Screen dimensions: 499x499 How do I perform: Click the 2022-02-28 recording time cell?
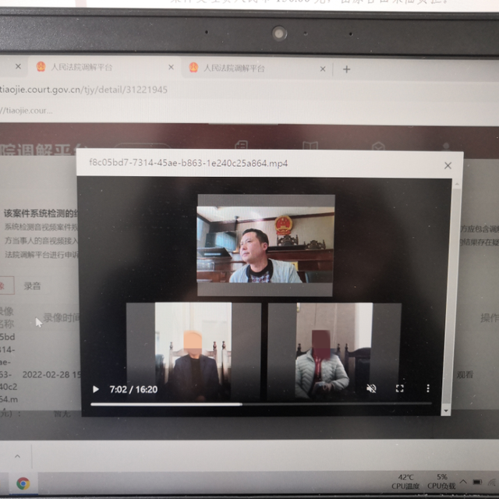tap(51, 375)
